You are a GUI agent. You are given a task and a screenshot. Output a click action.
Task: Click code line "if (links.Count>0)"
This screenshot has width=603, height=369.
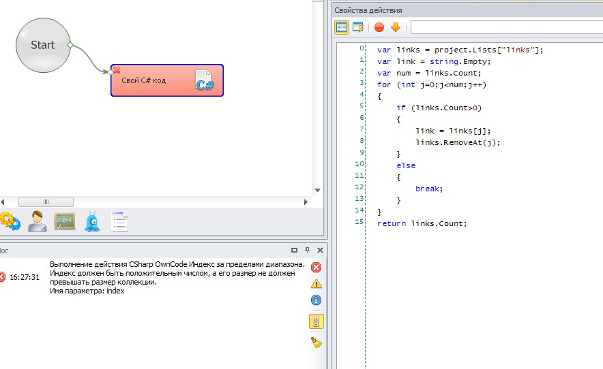[x=439, y=108]
